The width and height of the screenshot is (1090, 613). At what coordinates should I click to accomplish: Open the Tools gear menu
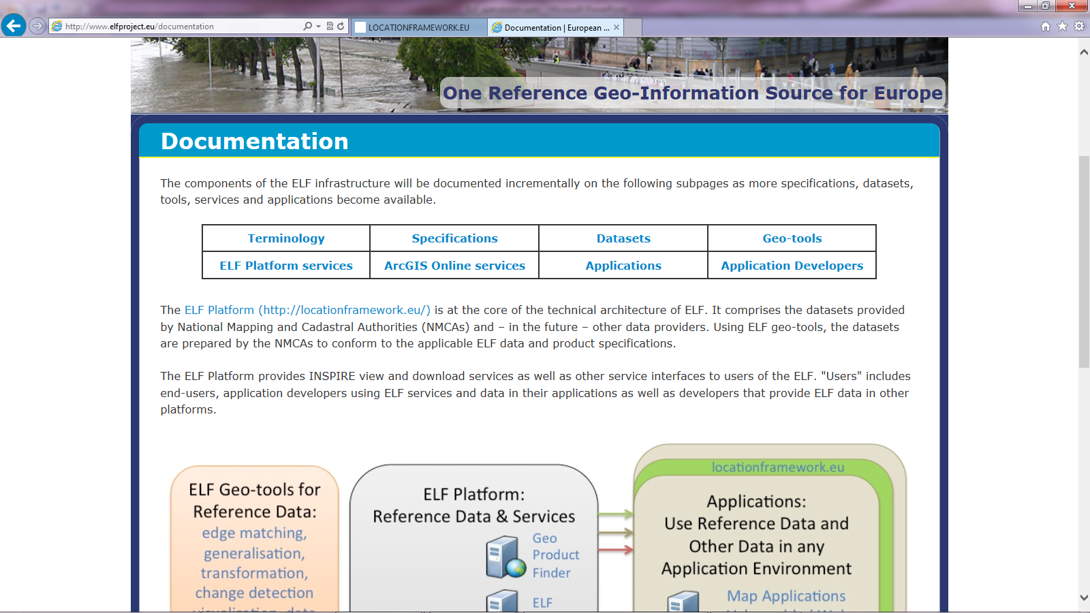pos(1079,27)
